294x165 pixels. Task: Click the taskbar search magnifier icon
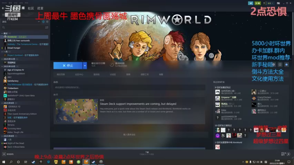[x=11, y=162]
